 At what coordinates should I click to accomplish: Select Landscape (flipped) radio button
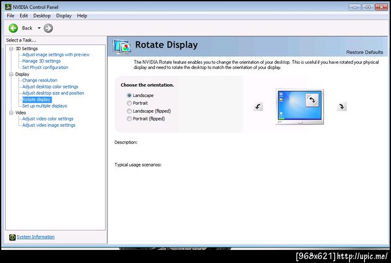click(129, 111)
